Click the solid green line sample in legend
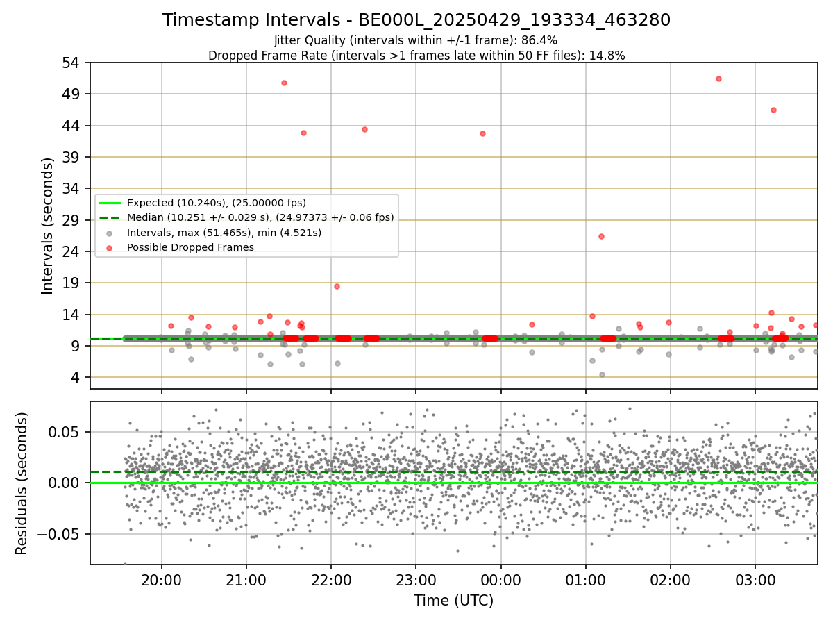This screenshot has height=625, width=833. click(110, 203)
